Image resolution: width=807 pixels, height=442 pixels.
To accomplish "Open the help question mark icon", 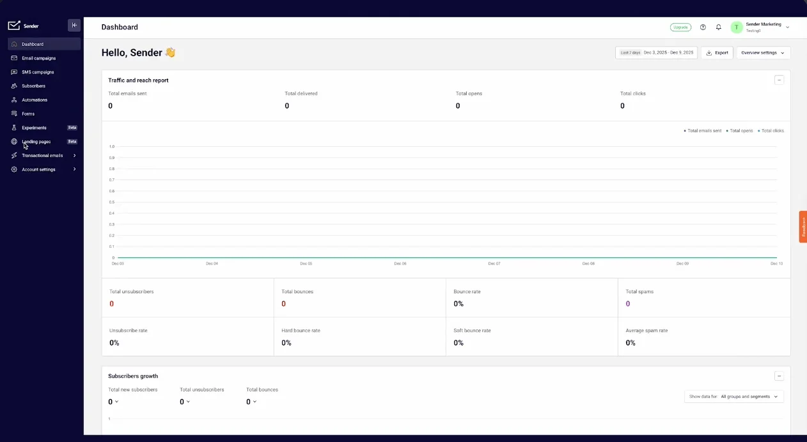I will (x=703, y=27).
